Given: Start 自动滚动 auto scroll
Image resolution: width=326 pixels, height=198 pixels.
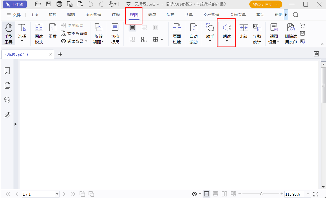Looking at the screenshot, I should tap(194, 33).
